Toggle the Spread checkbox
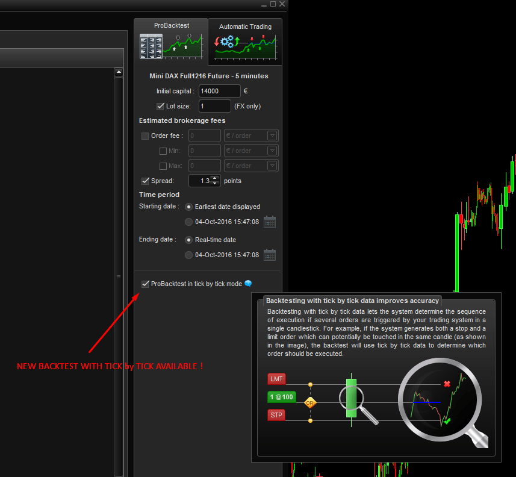 coord(145,181)
